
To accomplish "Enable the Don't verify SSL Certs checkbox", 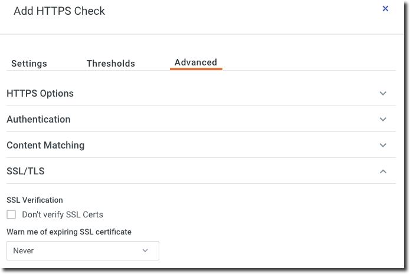I will [x=11, y=214].
